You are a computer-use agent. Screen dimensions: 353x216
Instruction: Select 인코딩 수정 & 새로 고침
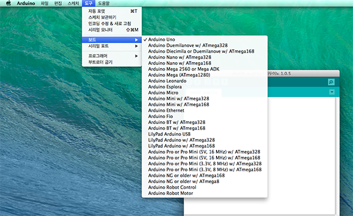112,23
